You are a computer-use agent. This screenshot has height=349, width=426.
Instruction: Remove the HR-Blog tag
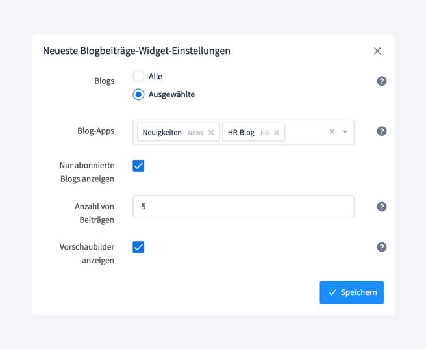[x=277, y=133]
